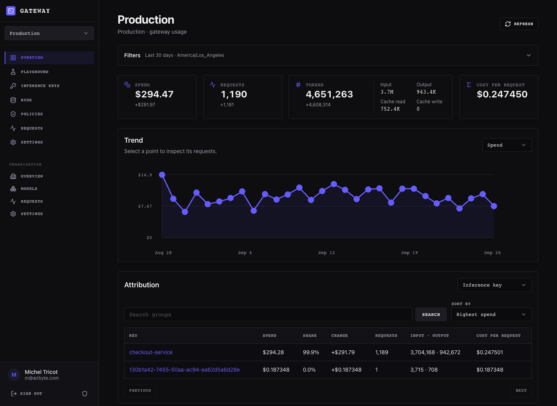
Task: Click the shield icon beside Sign Out
Action: pos(85,394)
